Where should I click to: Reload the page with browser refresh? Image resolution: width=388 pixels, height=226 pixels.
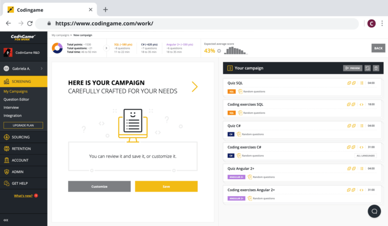(x=30, y=24)
